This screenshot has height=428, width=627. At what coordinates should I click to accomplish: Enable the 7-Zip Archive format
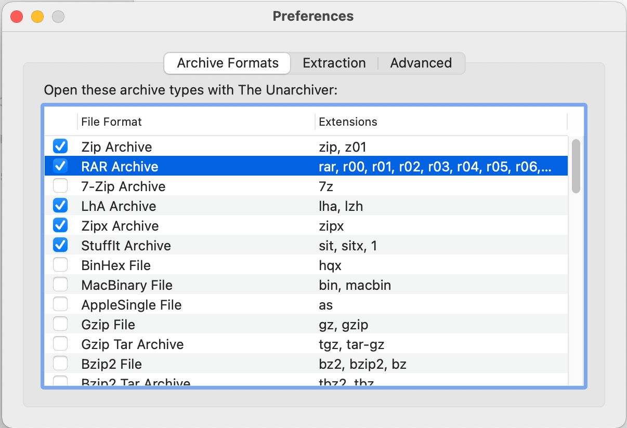60,185
